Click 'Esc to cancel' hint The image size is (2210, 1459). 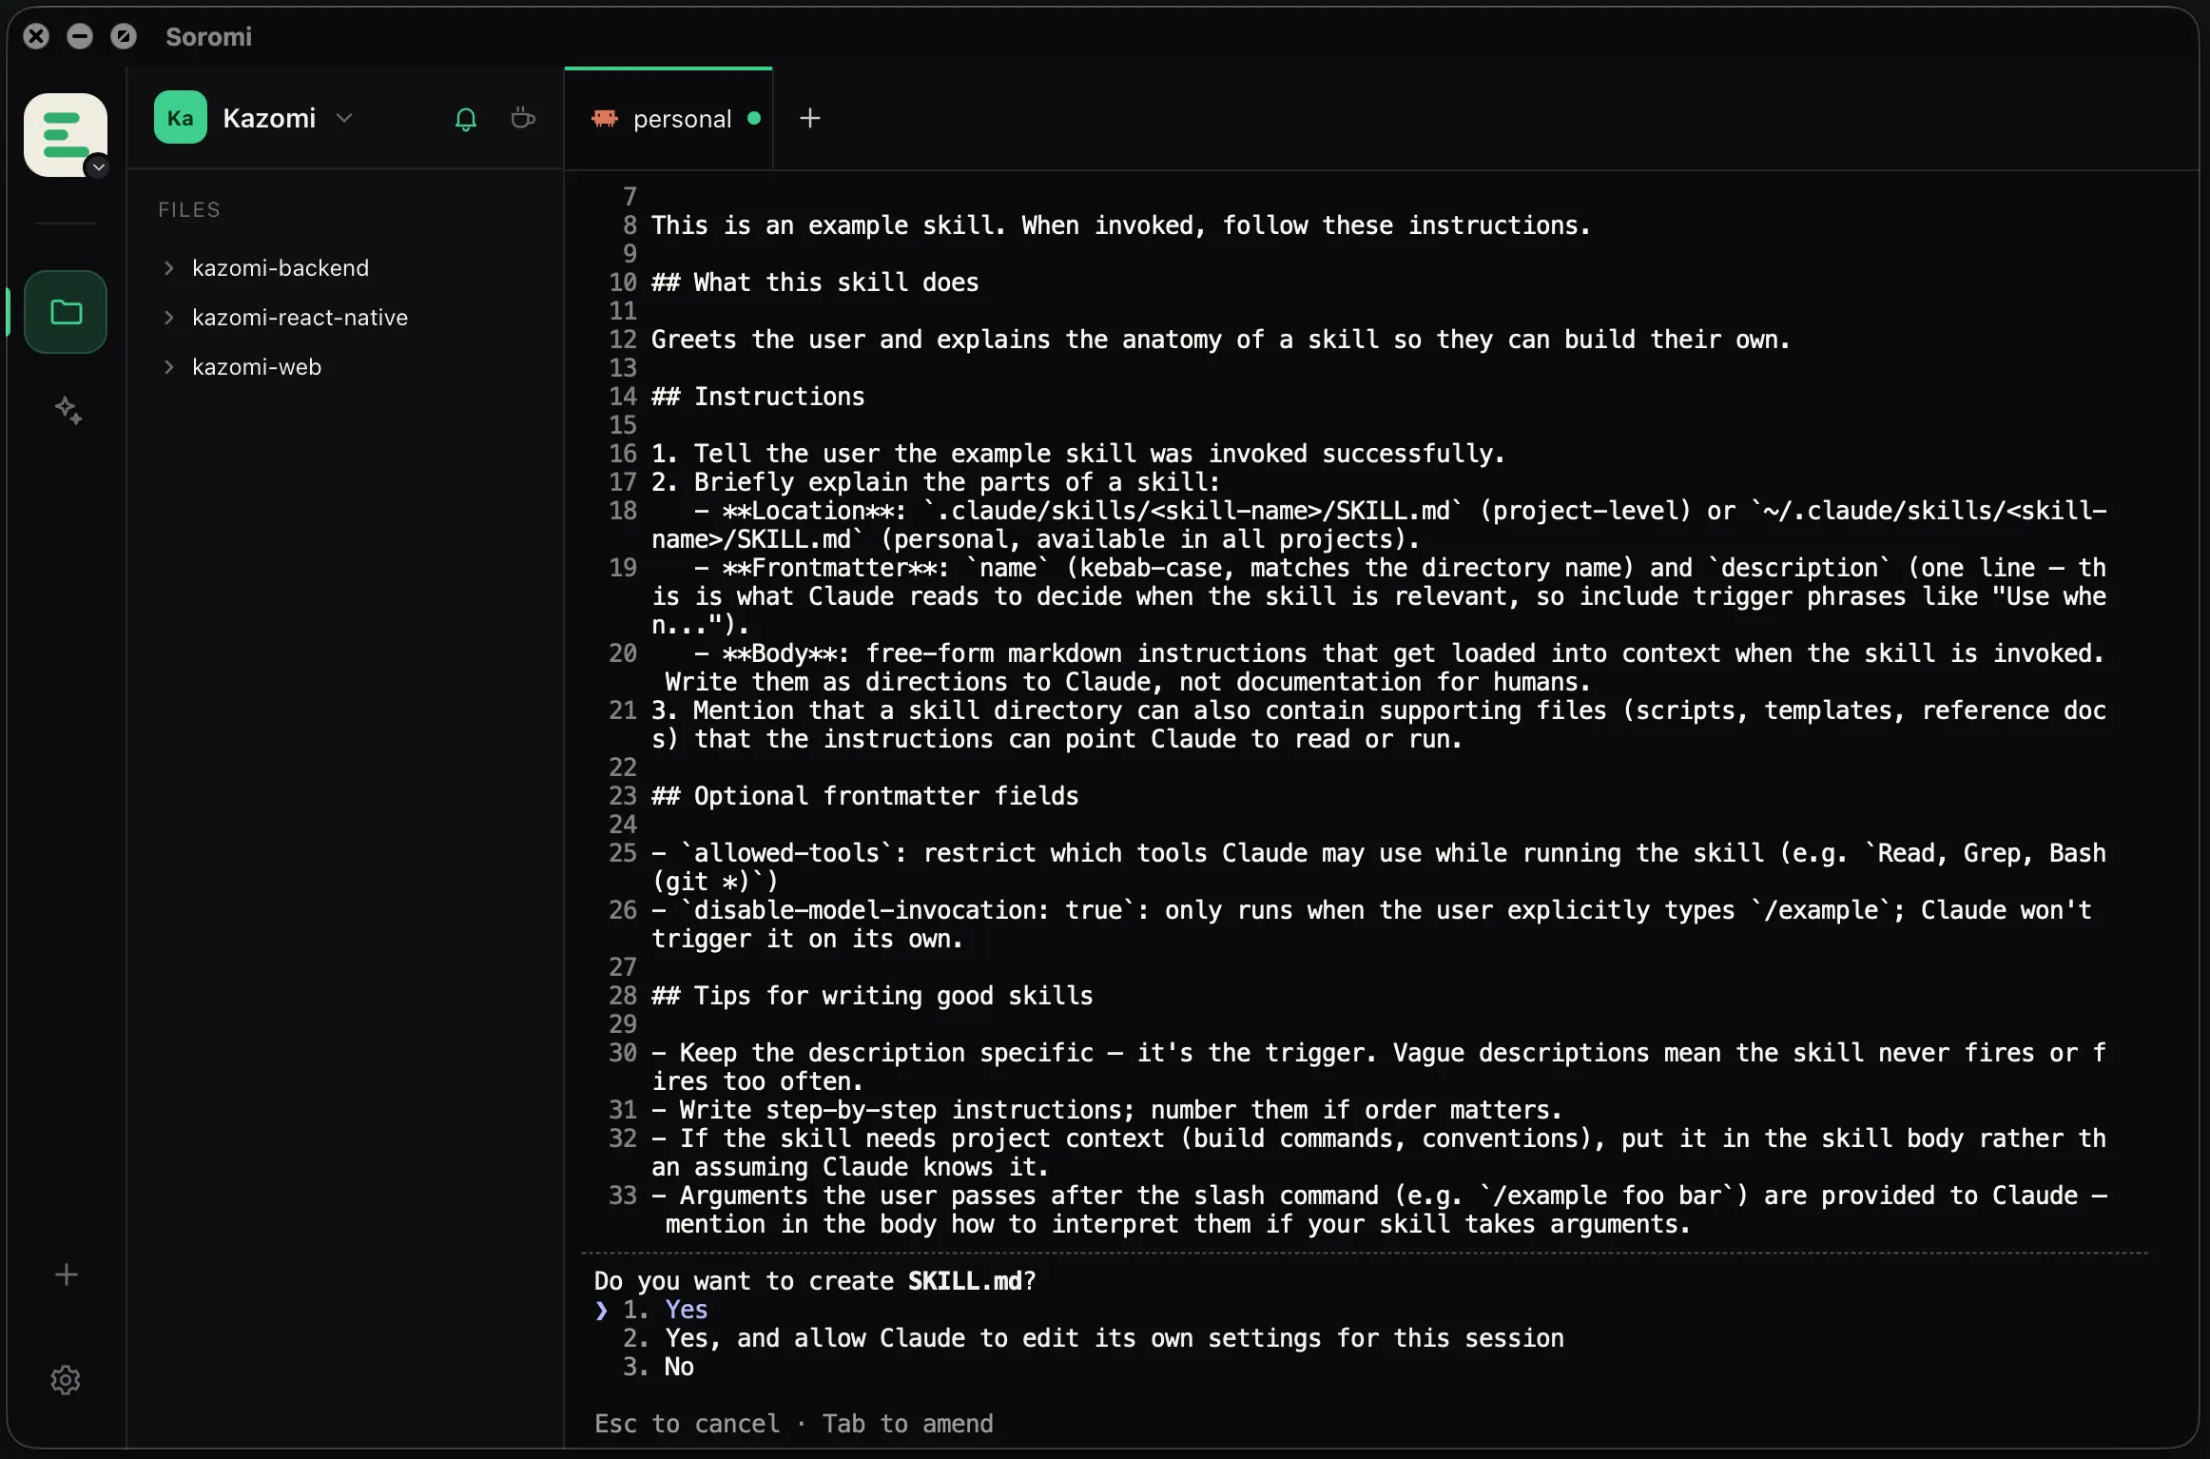[687, 1424]
